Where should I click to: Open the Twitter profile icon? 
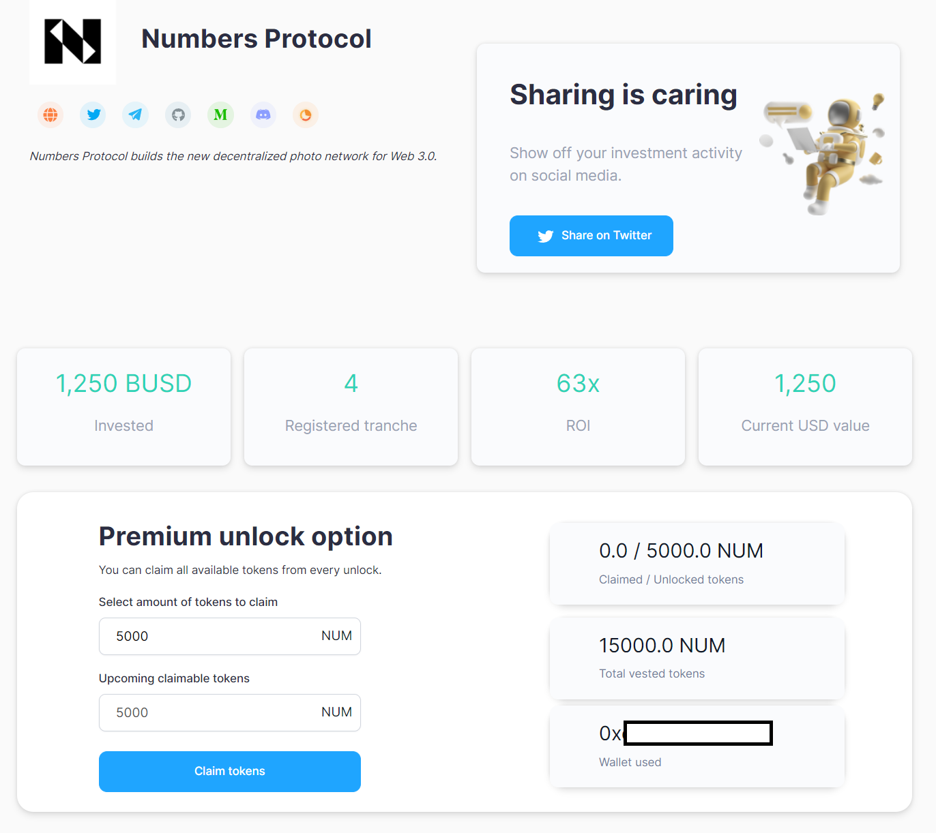click(x=93, y=115)
